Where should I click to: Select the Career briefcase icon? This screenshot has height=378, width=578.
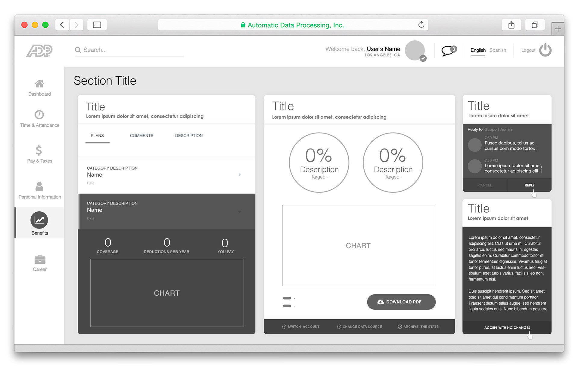[x=40, y=259]
